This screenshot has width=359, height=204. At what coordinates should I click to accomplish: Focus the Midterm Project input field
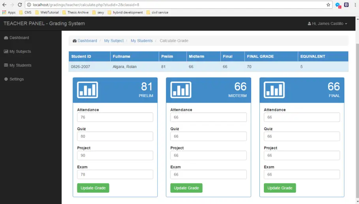(208, 155)
